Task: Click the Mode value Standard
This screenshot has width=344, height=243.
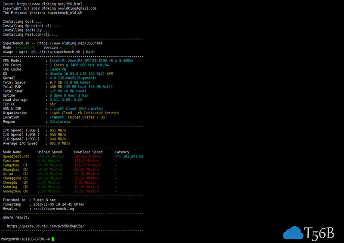Action: [27, 48]
